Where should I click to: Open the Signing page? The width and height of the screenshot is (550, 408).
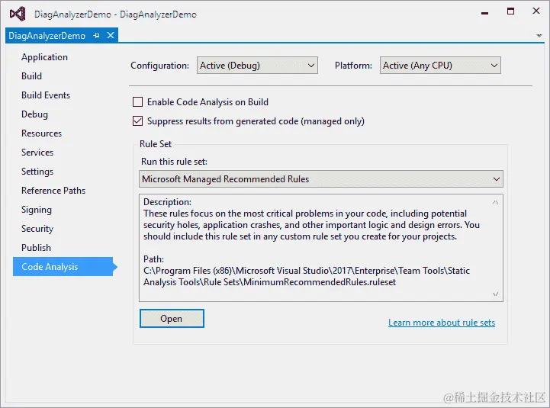(37, 210)
